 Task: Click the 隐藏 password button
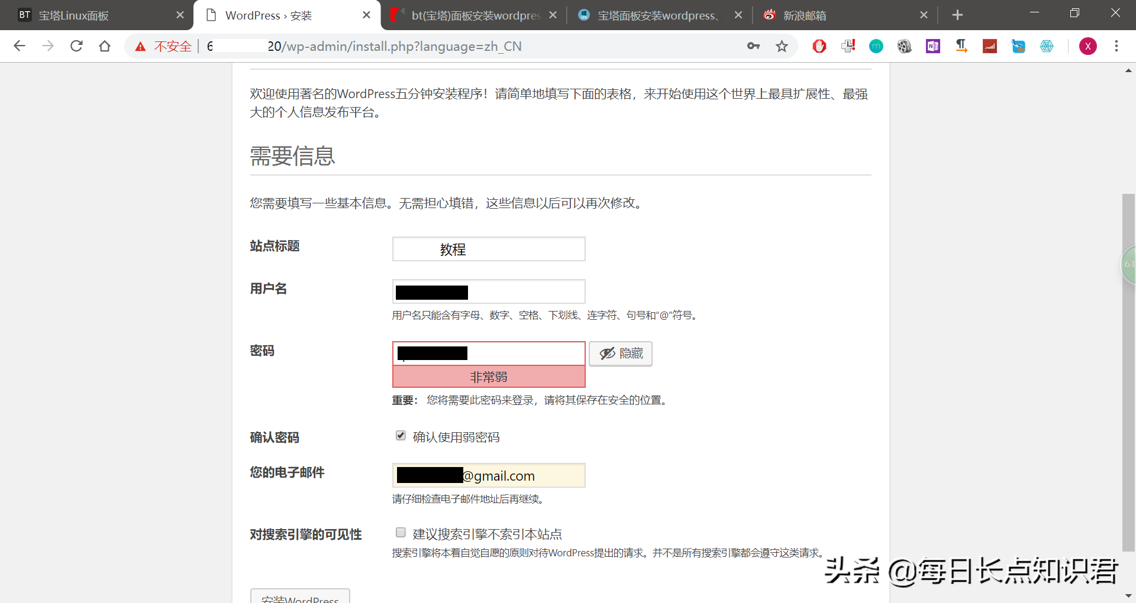coord(621,354)
